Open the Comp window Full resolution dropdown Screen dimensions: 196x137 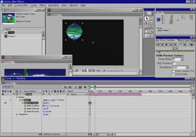pos(101,70)
